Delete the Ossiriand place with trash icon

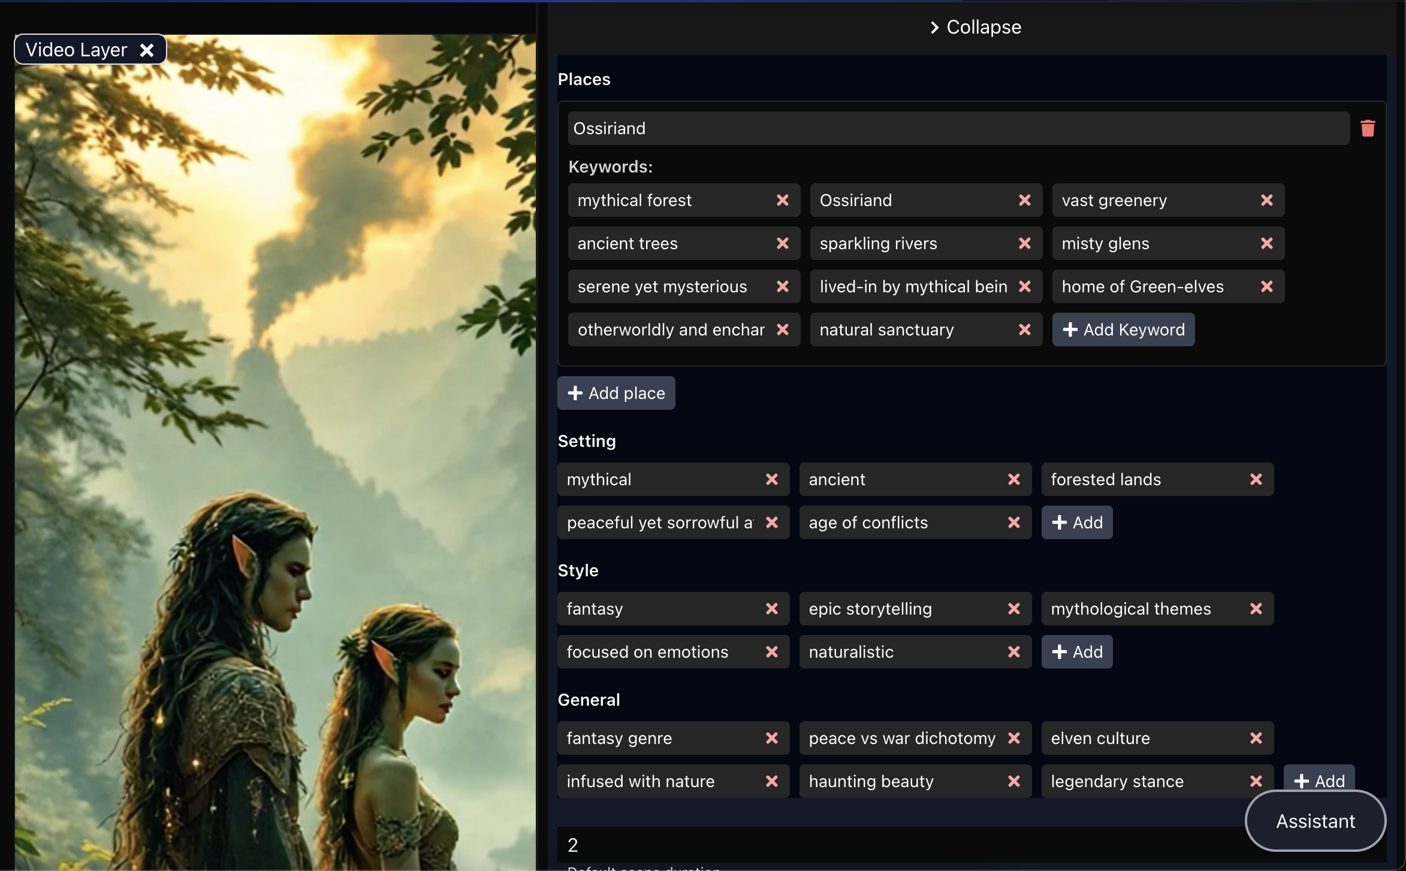[1367, 128]
